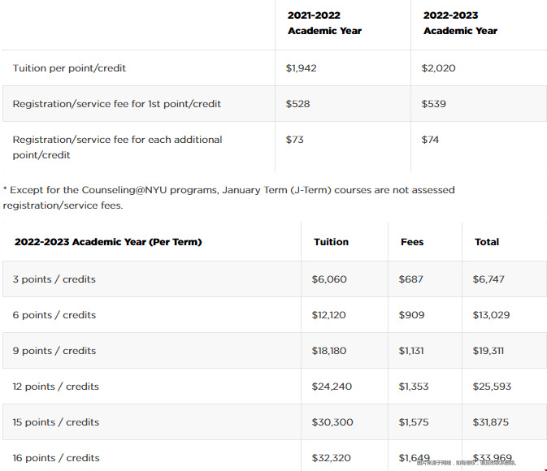Screen dimensions: 547x471
Task: Select the $528 first-credit registration fee
Action: 297,104
